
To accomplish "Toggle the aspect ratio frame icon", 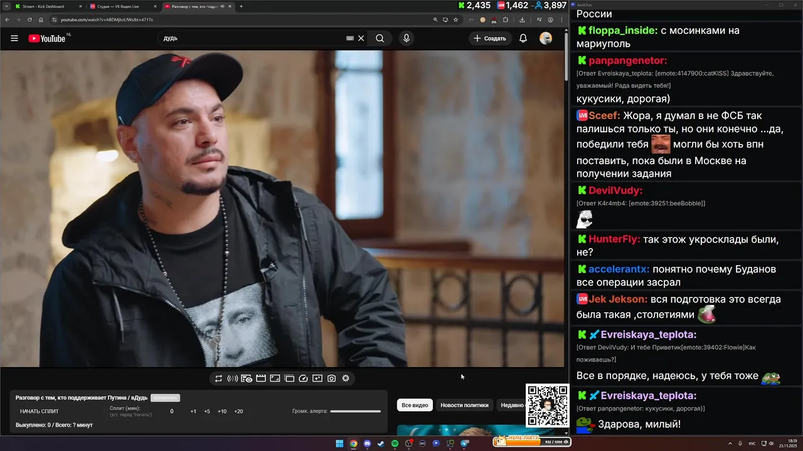I will (275, 378).
